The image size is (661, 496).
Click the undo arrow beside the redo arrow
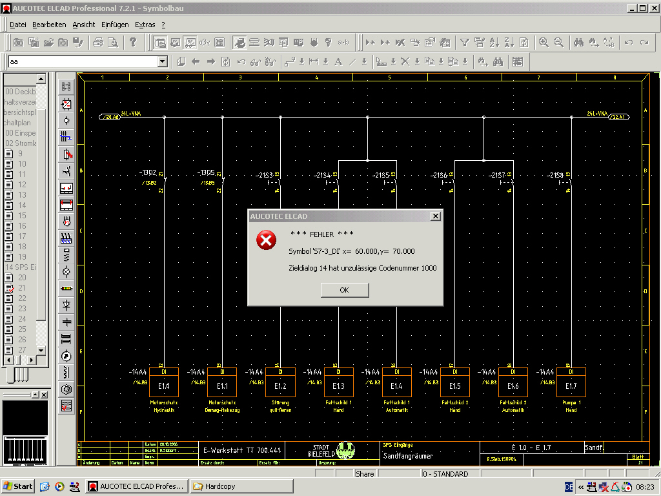tap(629, 42)
